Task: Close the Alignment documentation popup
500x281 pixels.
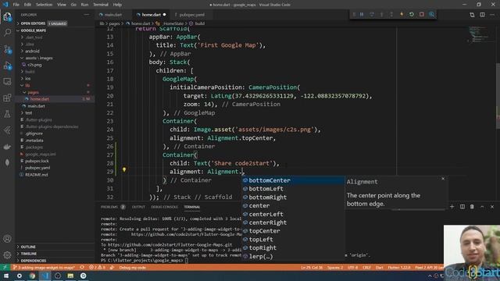Action: [x=443, y=179]
